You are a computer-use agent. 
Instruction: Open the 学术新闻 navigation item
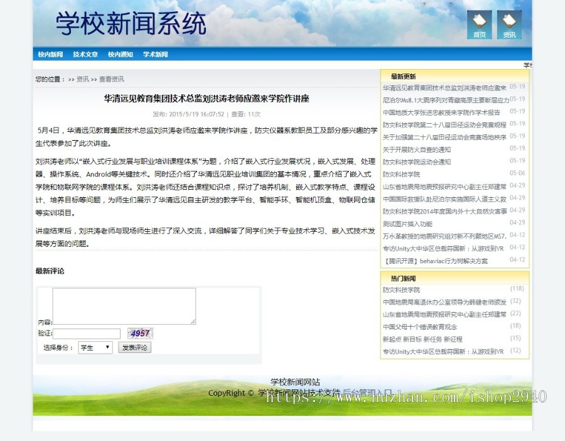[155, 54]
